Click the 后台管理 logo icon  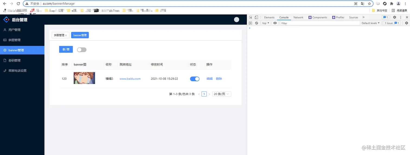6,20
